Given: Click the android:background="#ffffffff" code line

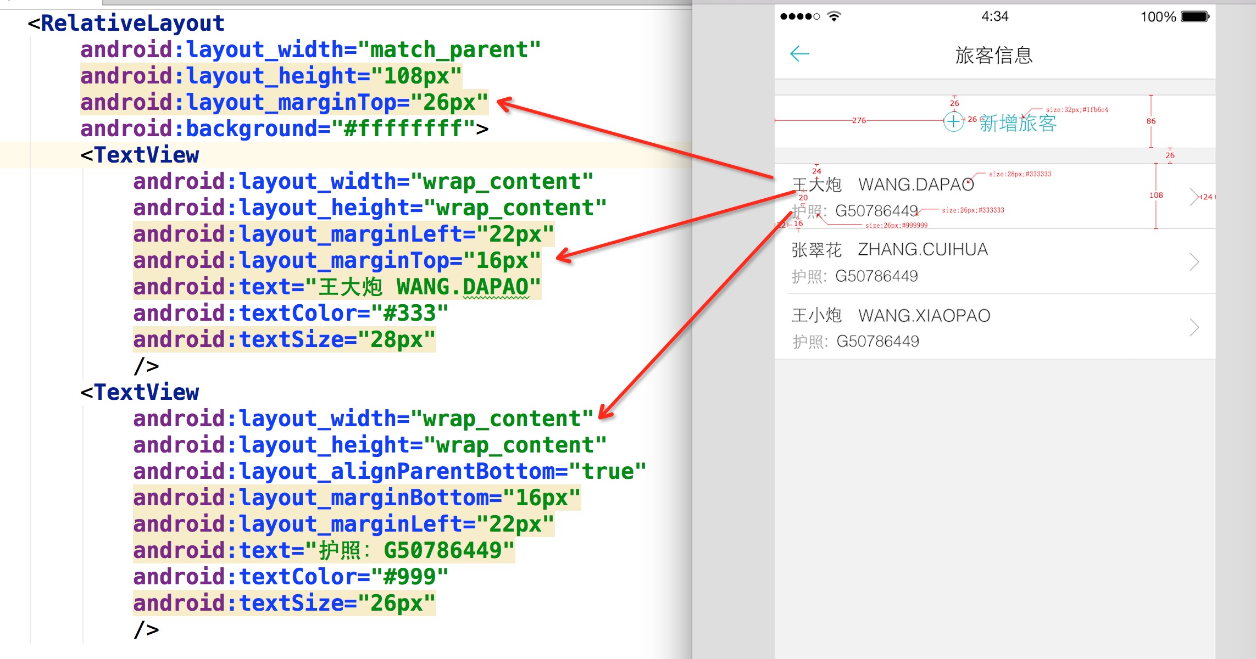Looking at the screenshot, I should point(284,129).
